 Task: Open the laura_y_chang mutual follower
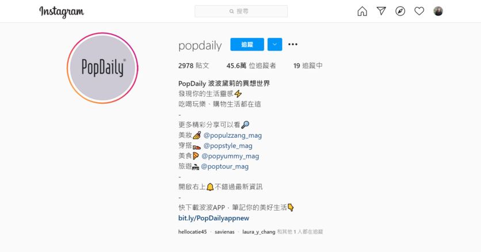[258, 232]
